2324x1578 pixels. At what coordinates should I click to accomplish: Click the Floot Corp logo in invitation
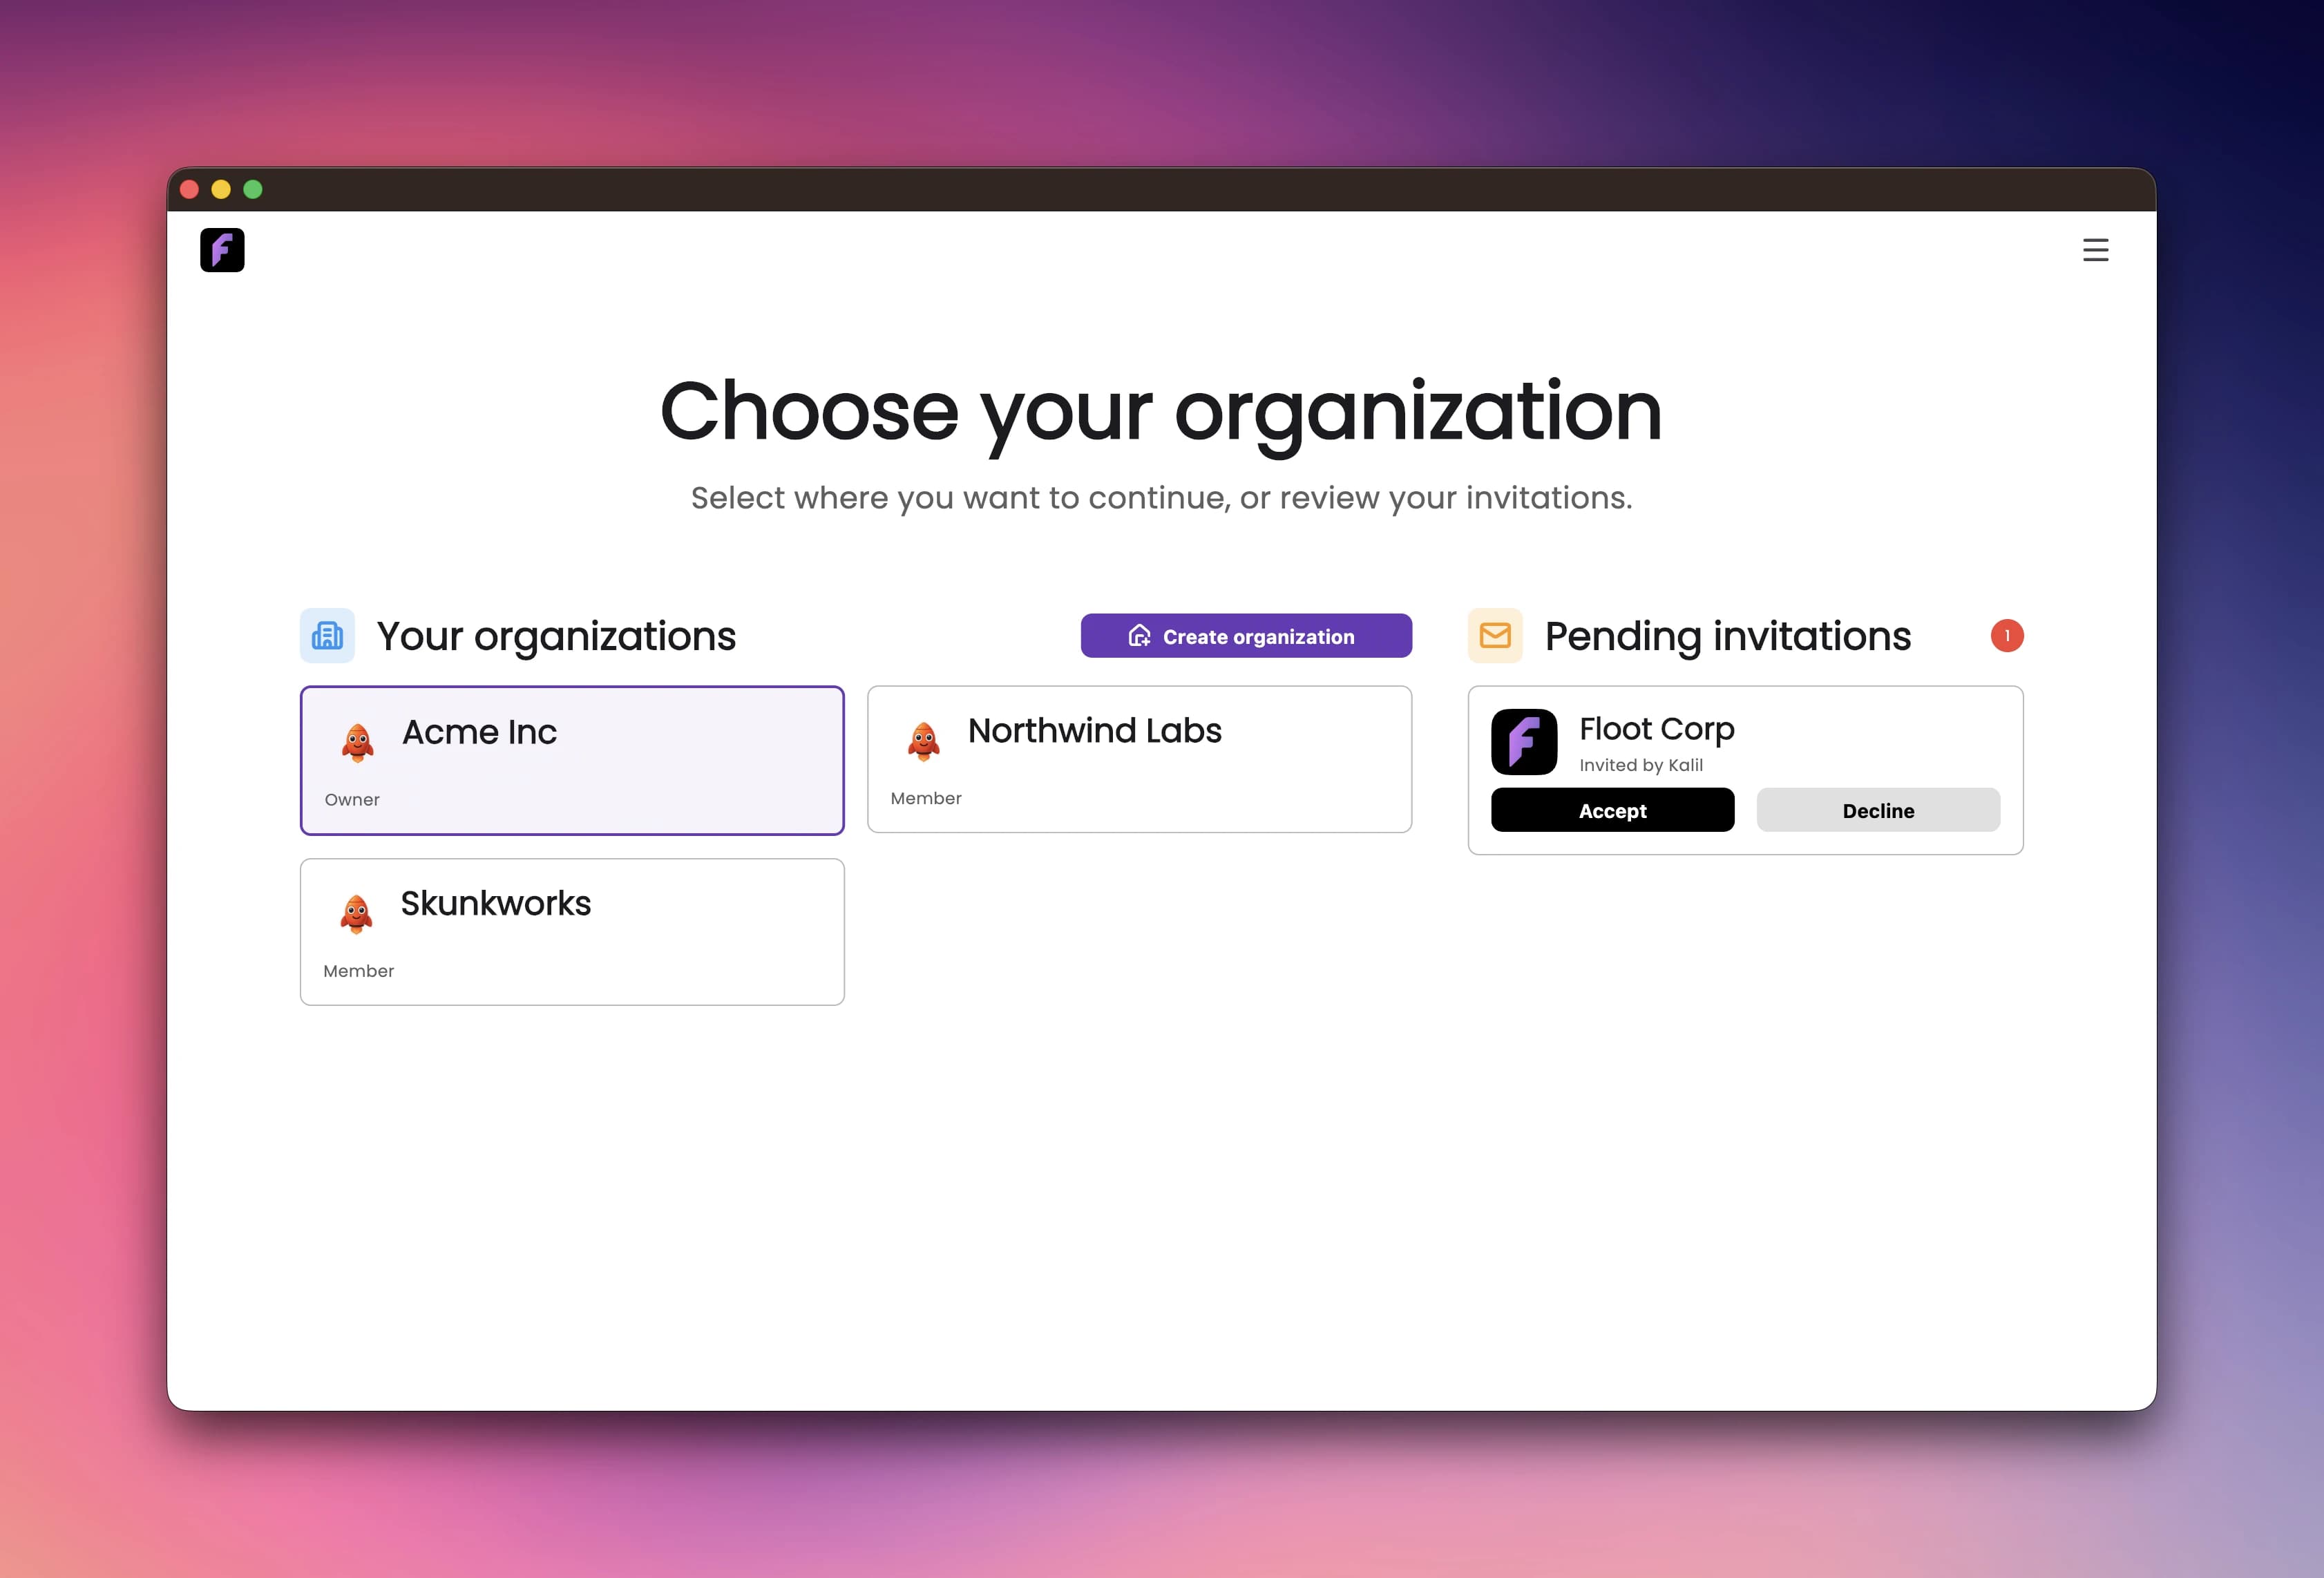pyautogui.click(x=1524, y=742)
